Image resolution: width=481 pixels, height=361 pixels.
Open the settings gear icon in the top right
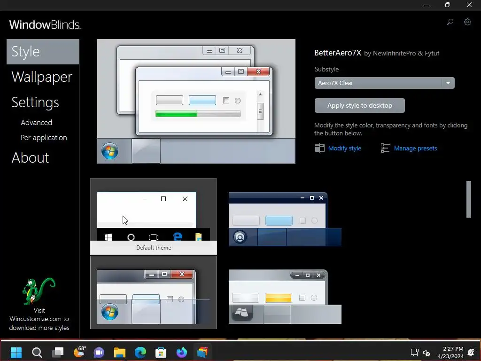[467, 22]
